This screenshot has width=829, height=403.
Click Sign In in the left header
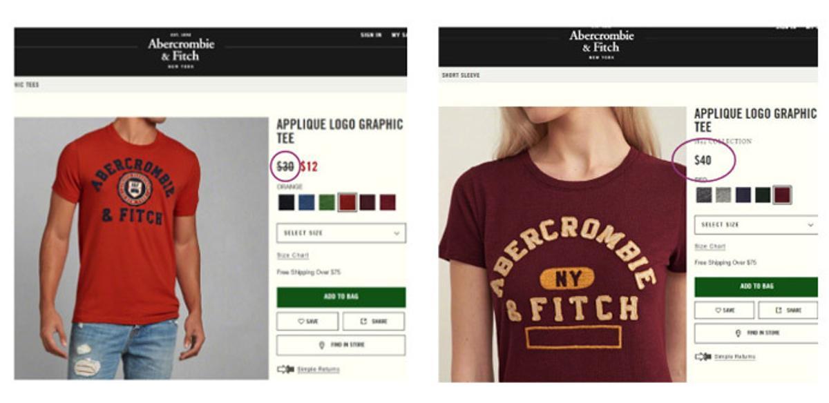pyautogui.click(x=371, y=35)
